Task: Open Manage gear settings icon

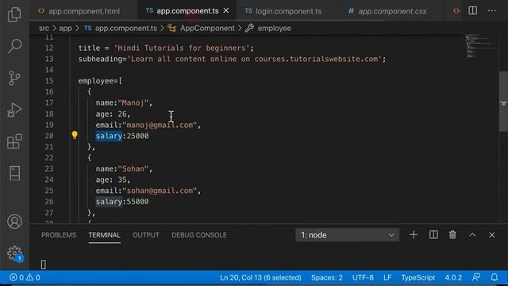Action: (14, 253)
